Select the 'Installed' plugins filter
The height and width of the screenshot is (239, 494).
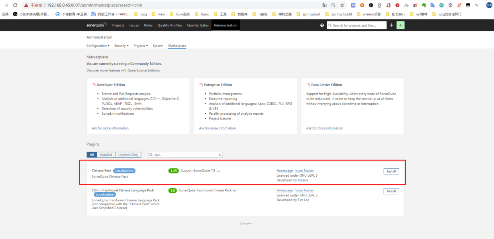106,155
